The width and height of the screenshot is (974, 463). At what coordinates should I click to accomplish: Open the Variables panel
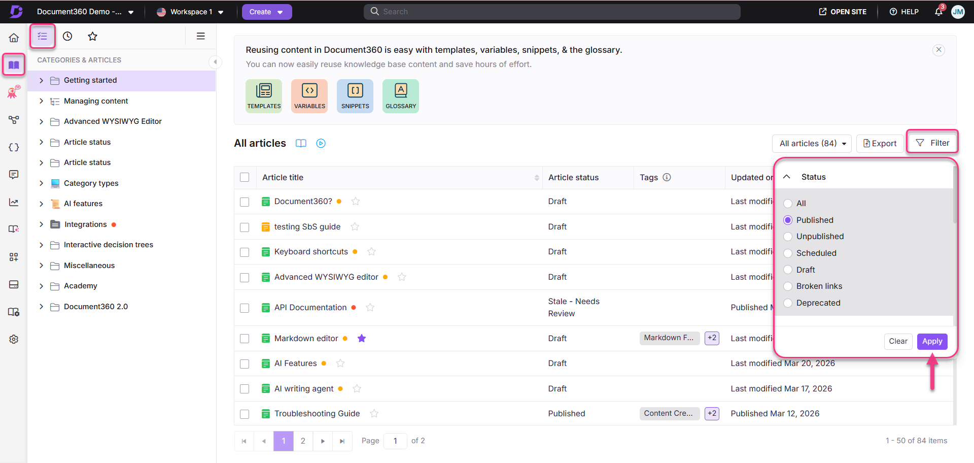pyautogui.click(x=309, y=95)
